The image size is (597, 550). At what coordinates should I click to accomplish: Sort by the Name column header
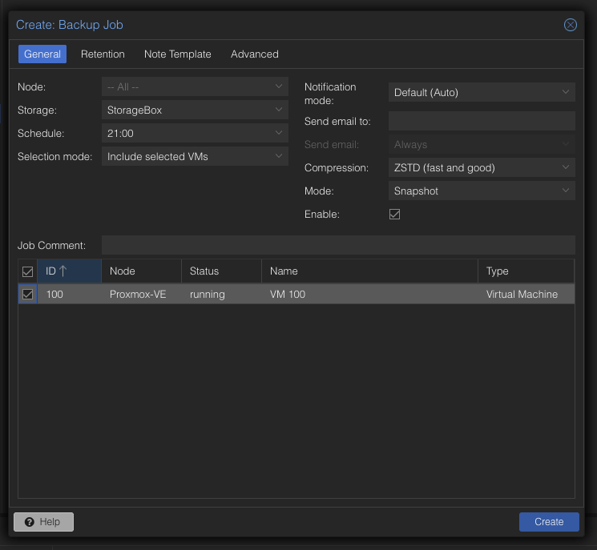coord(369,271)
